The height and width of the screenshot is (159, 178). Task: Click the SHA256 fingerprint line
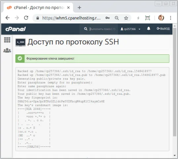(61, 101)
